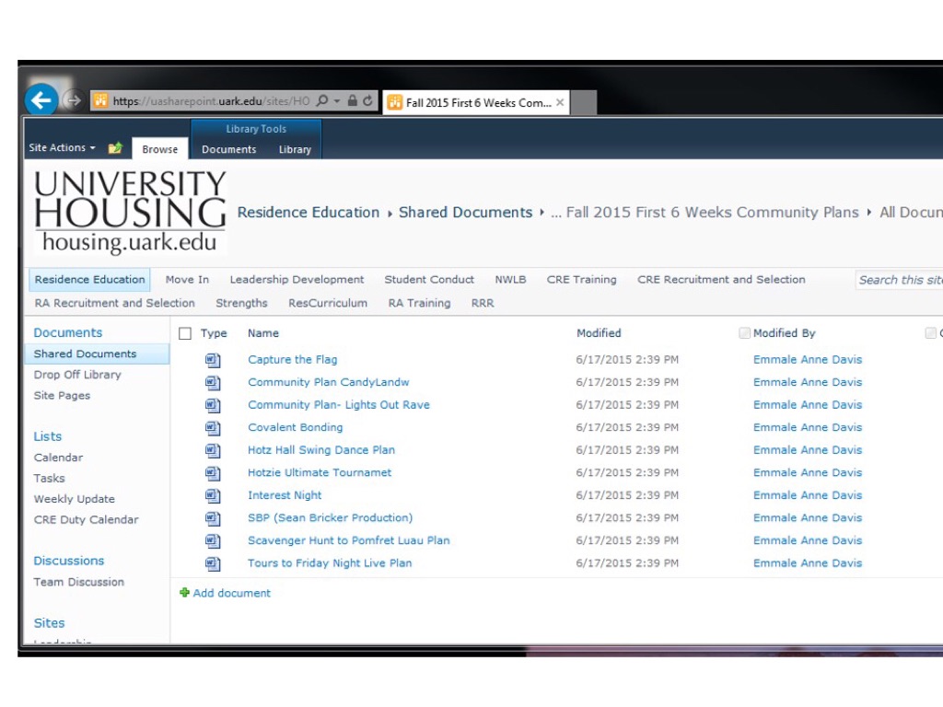Screen dimensions: 943x707
Task: Click the browser back arrow button
Action: pos(41,100)
